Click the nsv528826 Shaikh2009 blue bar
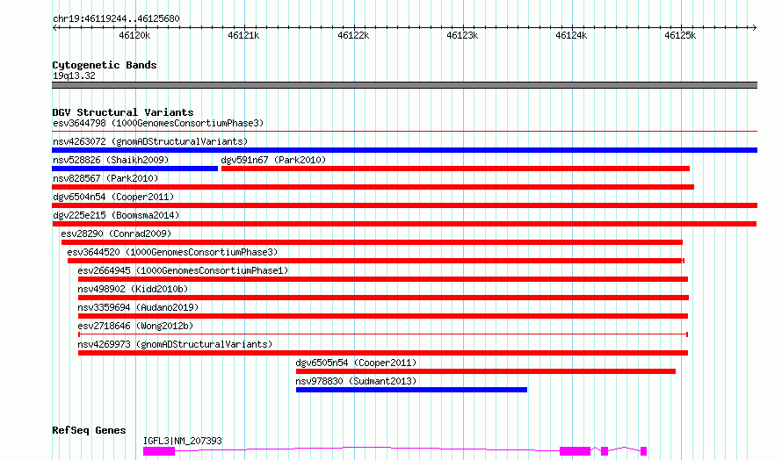 [x=134, y=169]
